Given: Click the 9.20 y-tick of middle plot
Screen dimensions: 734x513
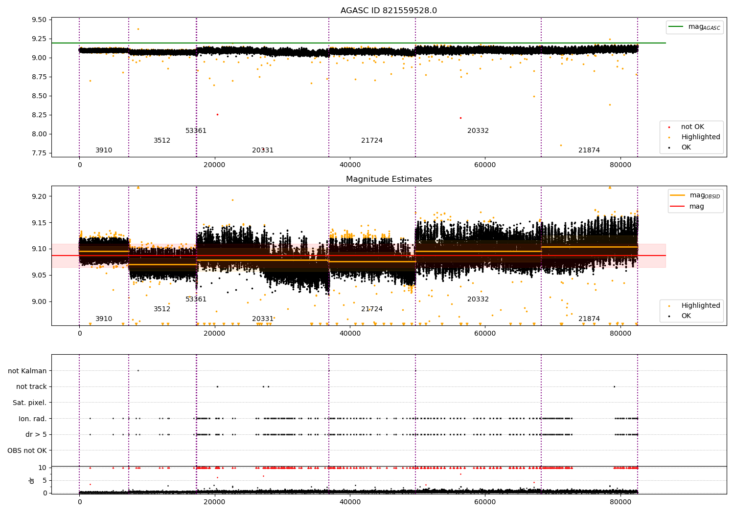Looking at the screenshot, I should [x=39, y=196].
